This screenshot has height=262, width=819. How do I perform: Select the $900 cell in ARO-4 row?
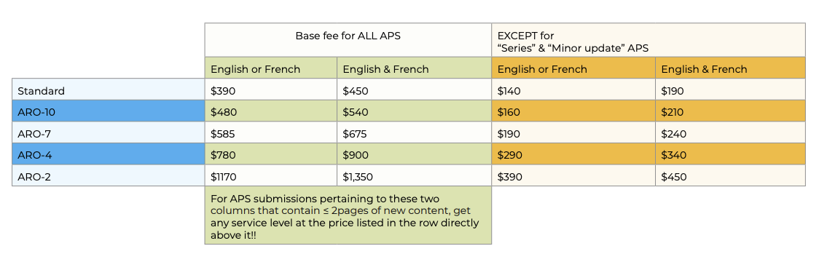(x=414, y=154)
